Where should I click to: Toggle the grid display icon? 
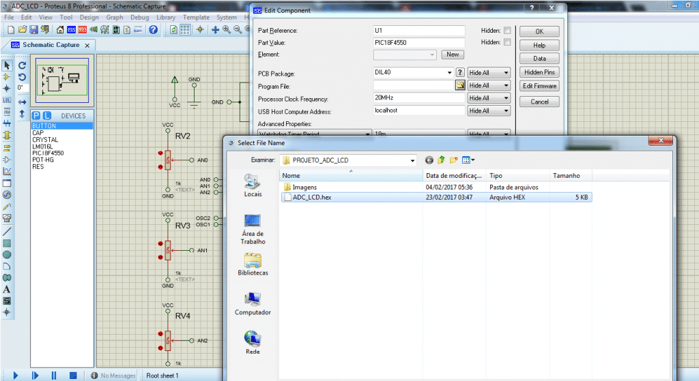pyautogui.click(x=185, y=30)
